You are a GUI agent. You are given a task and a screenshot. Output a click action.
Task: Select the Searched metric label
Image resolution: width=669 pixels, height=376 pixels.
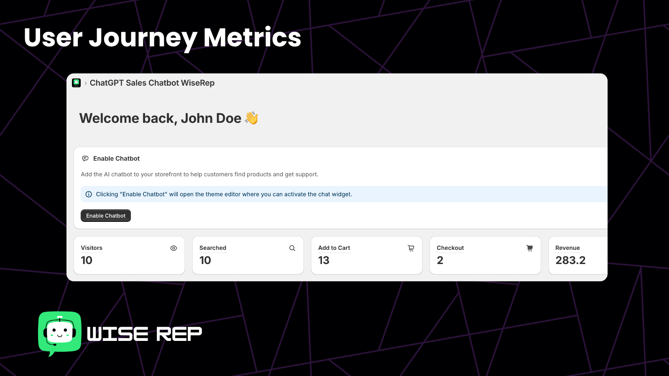click(x=213, y=248)
